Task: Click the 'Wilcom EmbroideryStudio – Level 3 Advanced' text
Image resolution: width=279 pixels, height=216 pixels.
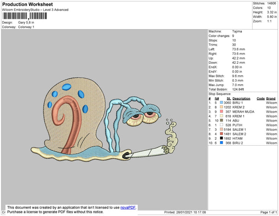Action: coord(35,10)
